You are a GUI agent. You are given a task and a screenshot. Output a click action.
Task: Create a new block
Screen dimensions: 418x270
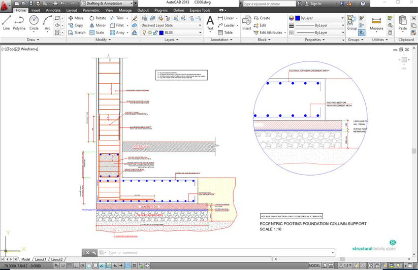(x=262, y=18)
